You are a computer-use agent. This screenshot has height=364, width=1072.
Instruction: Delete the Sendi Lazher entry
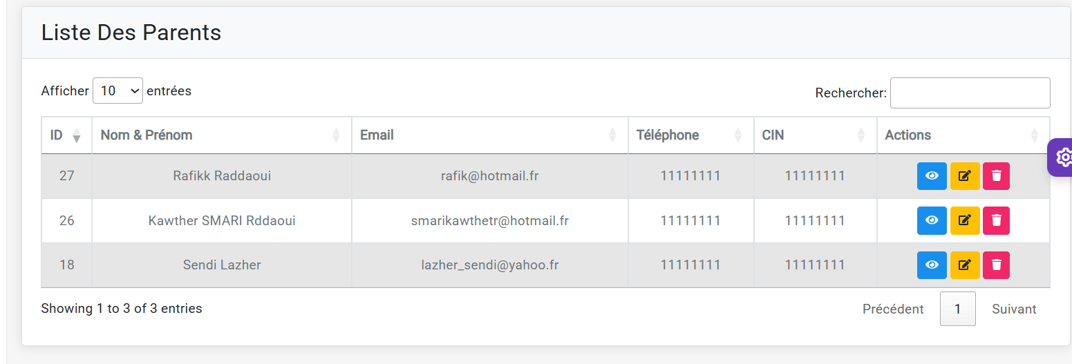click(x=996, y=265)
